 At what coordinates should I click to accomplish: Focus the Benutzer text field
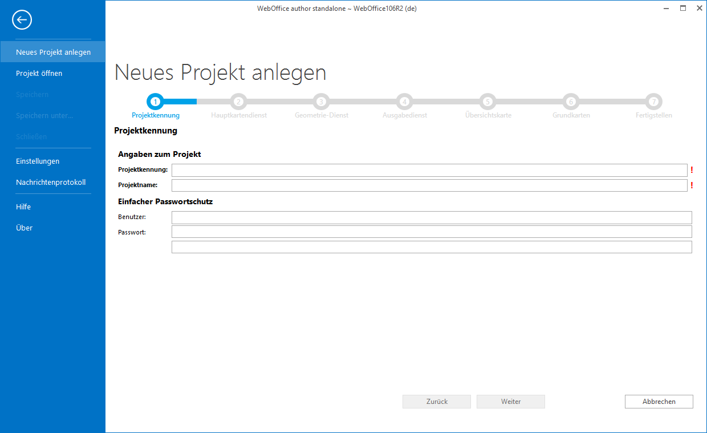[432, 217]
